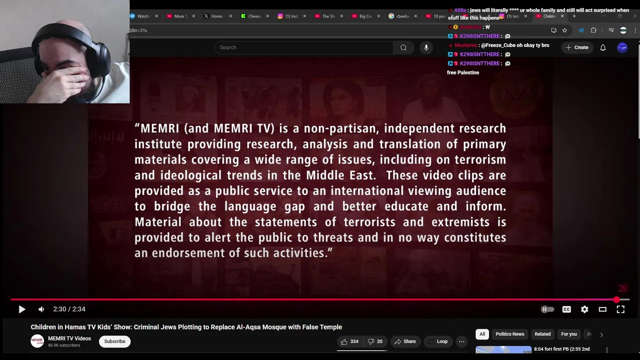
Task: Open YouTube account avatar menu
Action: tap(622, 47)
